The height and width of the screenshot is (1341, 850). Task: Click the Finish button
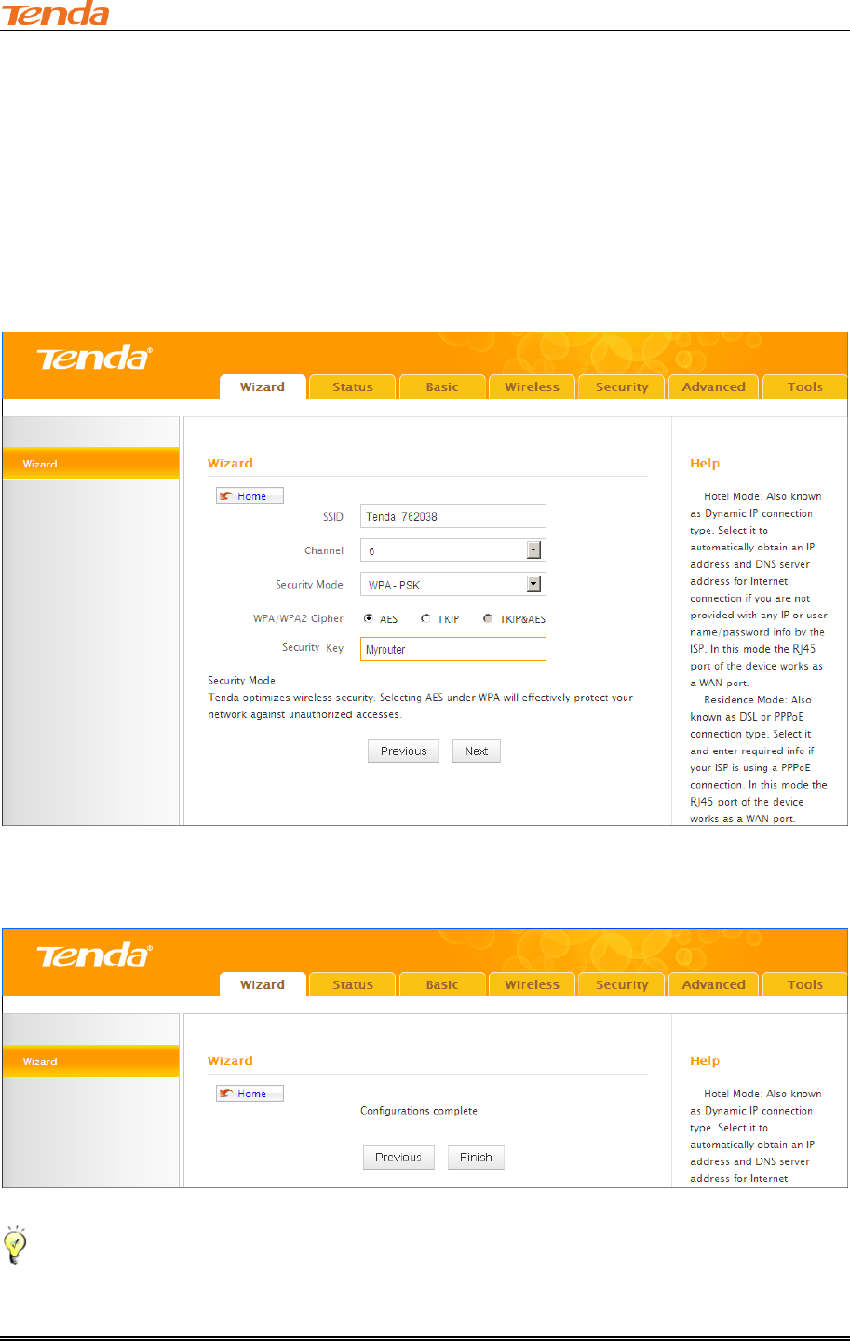pyautogui.click(x=476, y=1157)
